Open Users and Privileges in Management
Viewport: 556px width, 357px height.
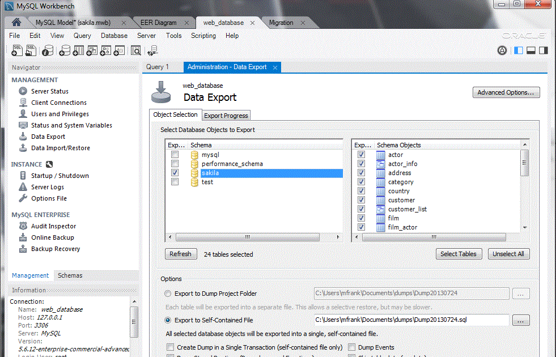pyautogui.click(x=60, y=114)
